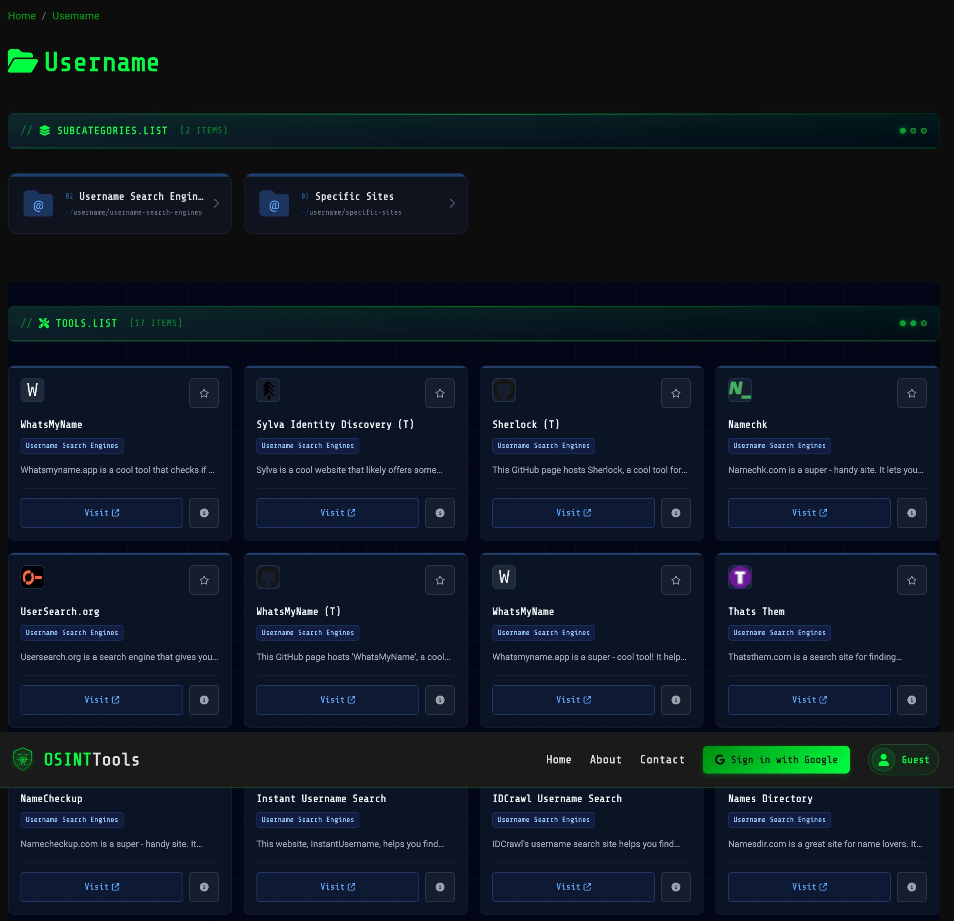Visit the Namechk website
This screenshot has height=921, width=954.
808,513
